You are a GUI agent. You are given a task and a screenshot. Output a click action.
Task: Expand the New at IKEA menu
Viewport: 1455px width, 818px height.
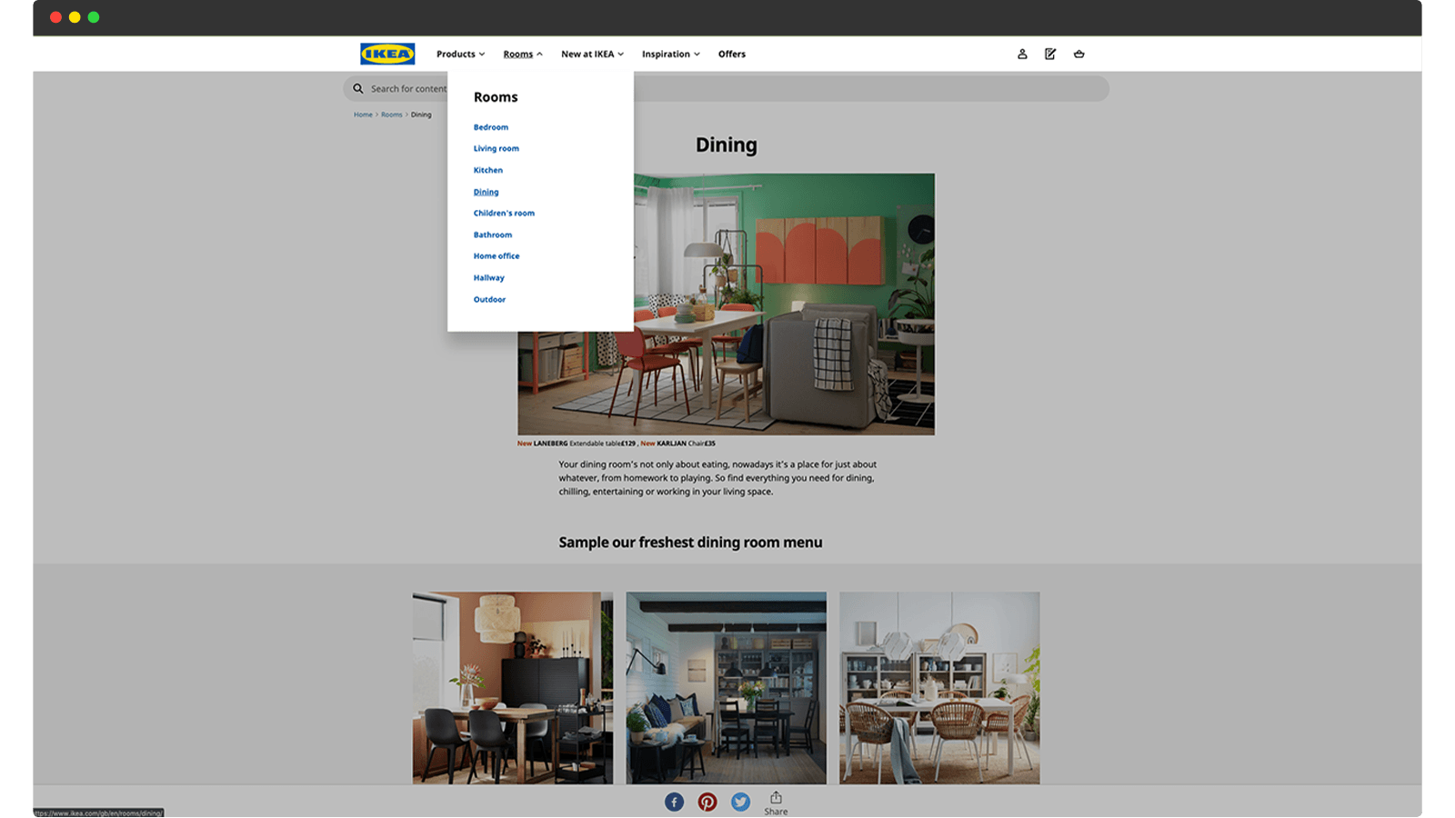[592, 54]
